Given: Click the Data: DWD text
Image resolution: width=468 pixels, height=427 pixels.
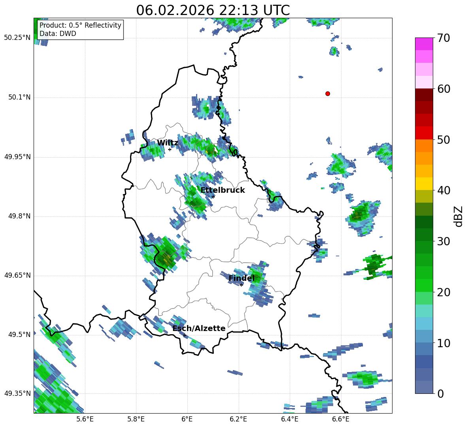Looking at the screenshot, I should 58,34.
